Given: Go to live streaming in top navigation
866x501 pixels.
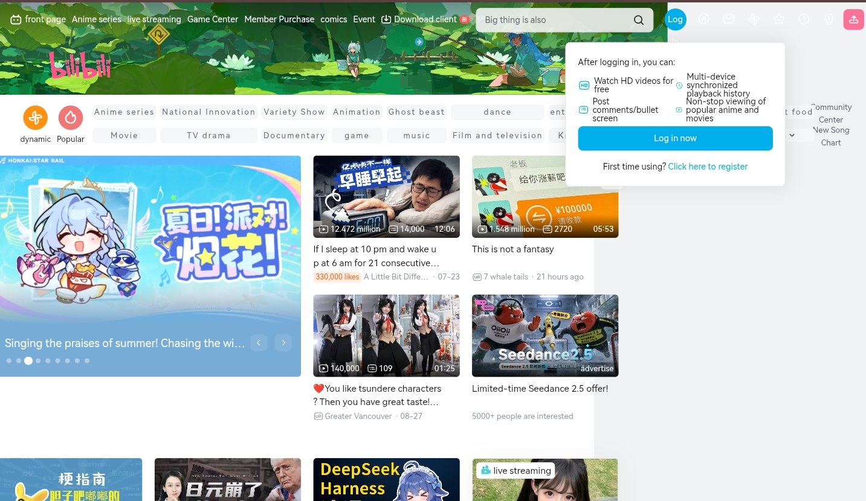Looking at the screenshot, I should [154, 19].
